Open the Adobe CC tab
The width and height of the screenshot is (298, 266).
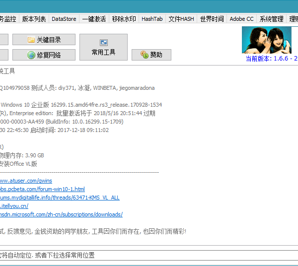241,19
